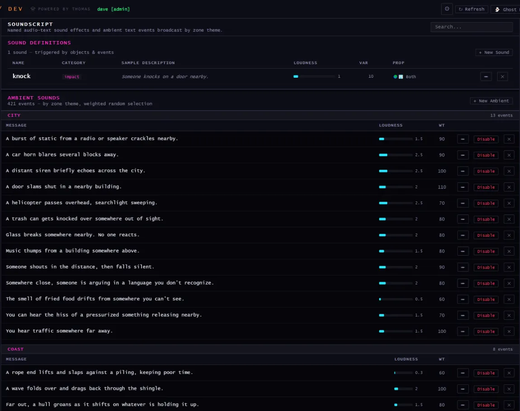
Task: Edit the fried food smell event
Action: [x=463, y=299]
